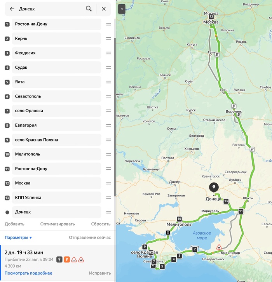The image size is (272, 282).
Task: Click the drag handle for Мелитополь
Action: pyautogui.click(x=108, y=154)
